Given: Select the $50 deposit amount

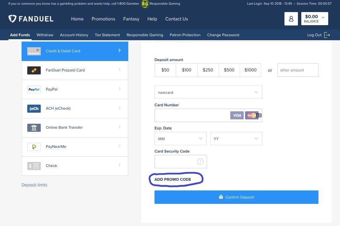Looking at the screenshot, I should pyautogui.click(x=165, y=70).
